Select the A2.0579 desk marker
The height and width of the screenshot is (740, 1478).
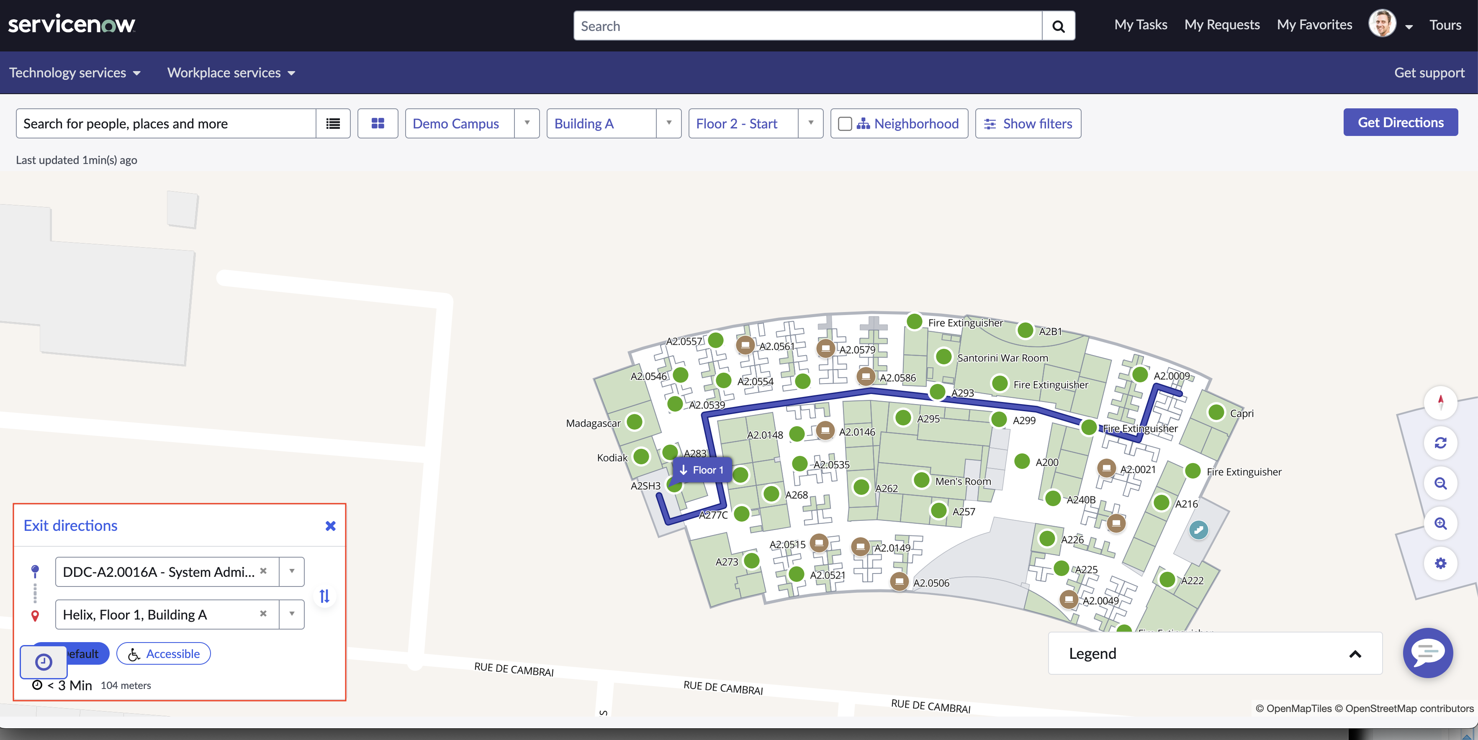[825, 348]
